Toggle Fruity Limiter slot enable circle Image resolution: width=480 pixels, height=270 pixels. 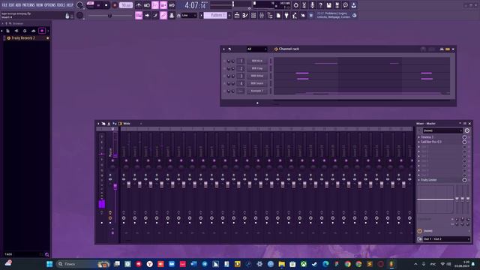[x=464, y=180]
